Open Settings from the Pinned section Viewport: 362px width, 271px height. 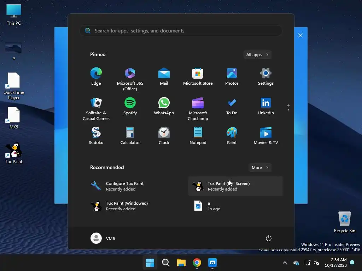(266, 77)
